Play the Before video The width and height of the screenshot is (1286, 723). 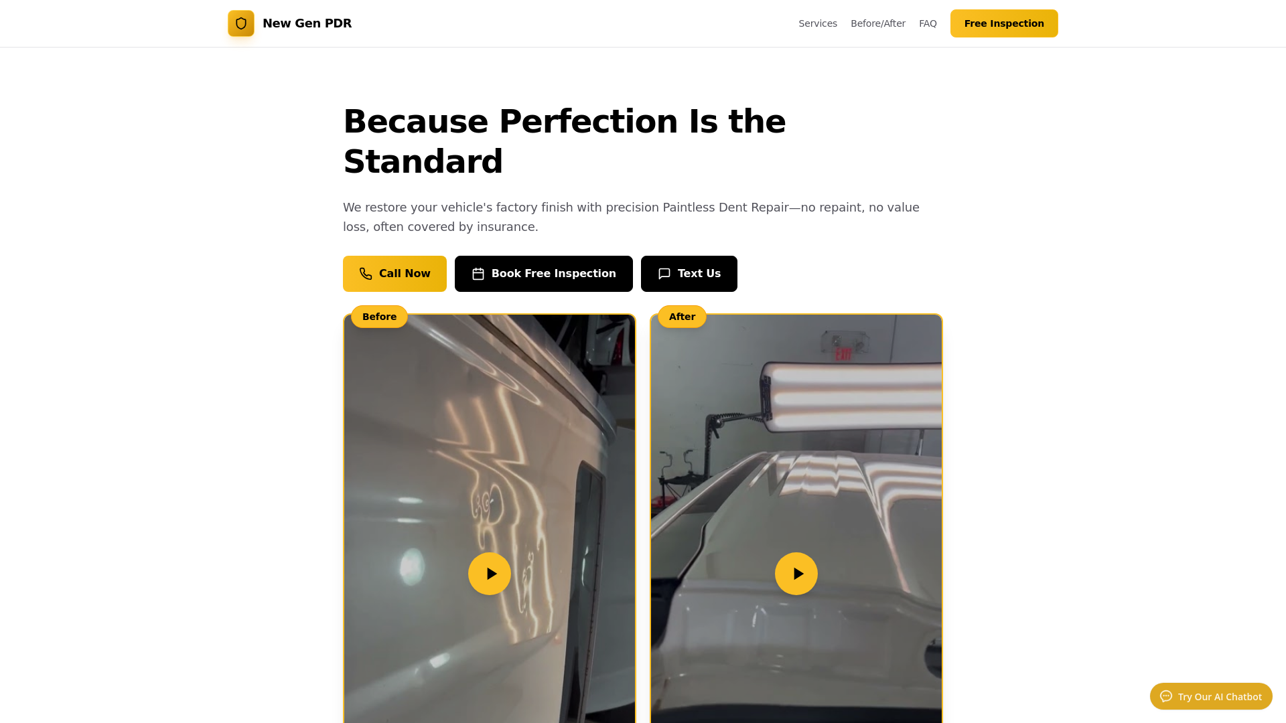click(x=490, y=574)
